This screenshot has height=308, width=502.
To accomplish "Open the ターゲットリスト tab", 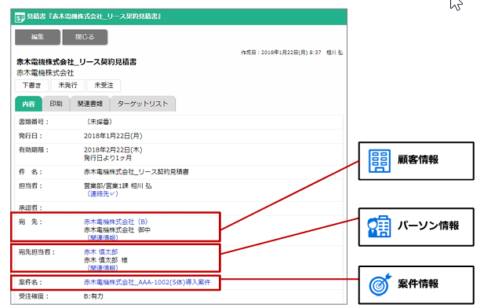I will (143, 104).
